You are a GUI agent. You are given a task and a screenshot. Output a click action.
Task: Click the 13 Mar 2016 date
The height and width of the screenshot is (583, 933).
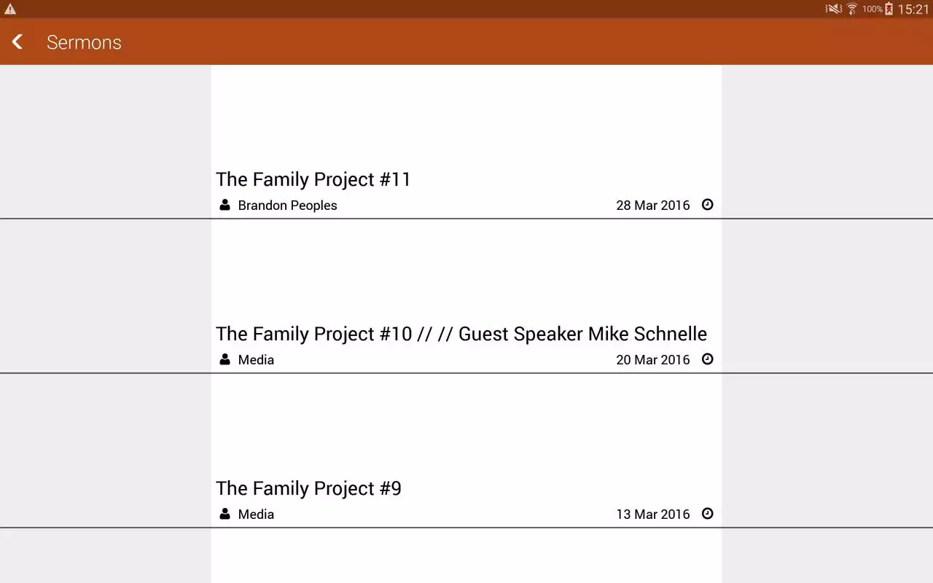653,514
